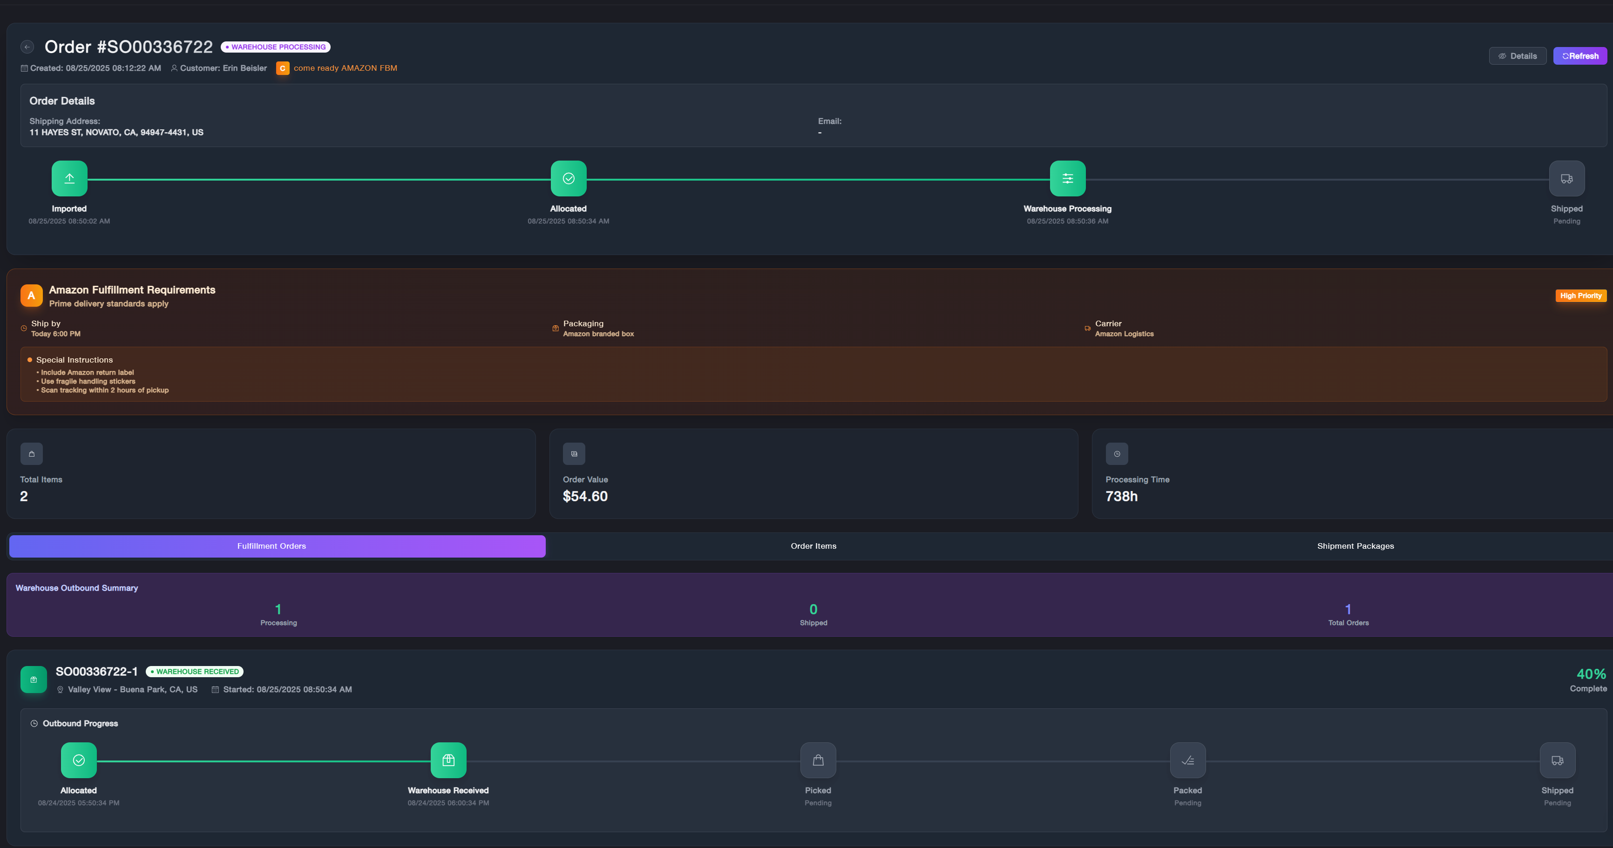The height and width of the screenshot is (848, 1613).
Task: Switch to the Order Items tab
Action: (813, 546)
